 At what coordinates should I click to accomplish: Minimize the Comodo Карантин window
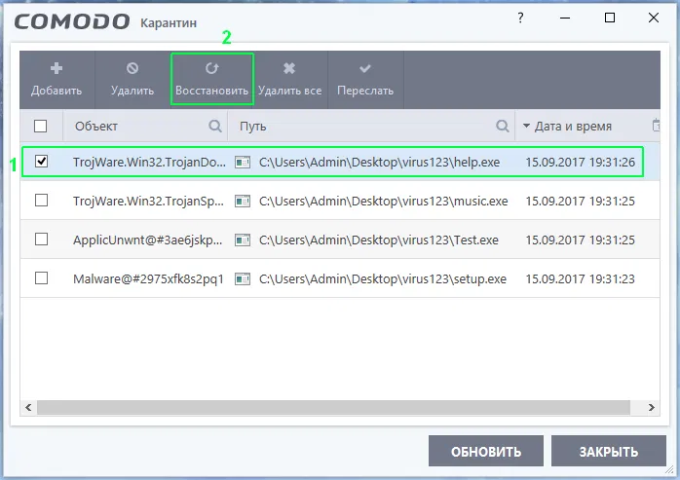[x=565, y=18]
